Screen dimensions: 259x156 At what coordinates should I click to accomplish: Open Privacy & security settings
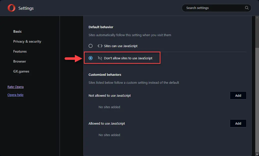click(27, 41)
